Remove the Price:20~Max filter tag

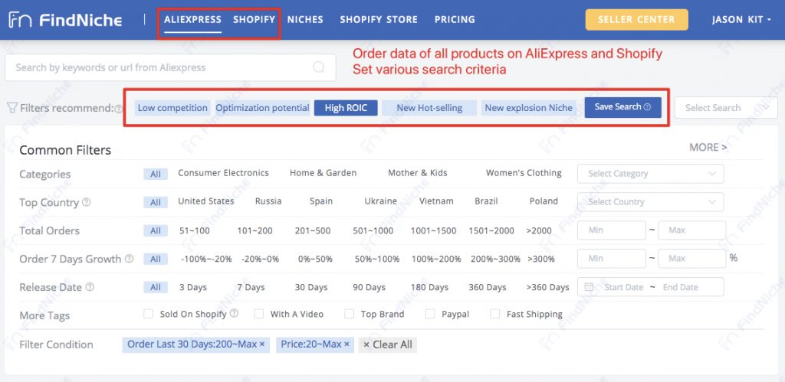pos(346,344)
